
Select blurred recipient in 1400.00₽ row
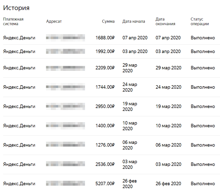tap(65, 126)
